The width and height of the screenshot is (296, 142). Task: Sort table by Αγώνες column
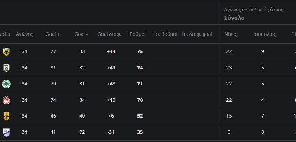(x=24, y=34)
